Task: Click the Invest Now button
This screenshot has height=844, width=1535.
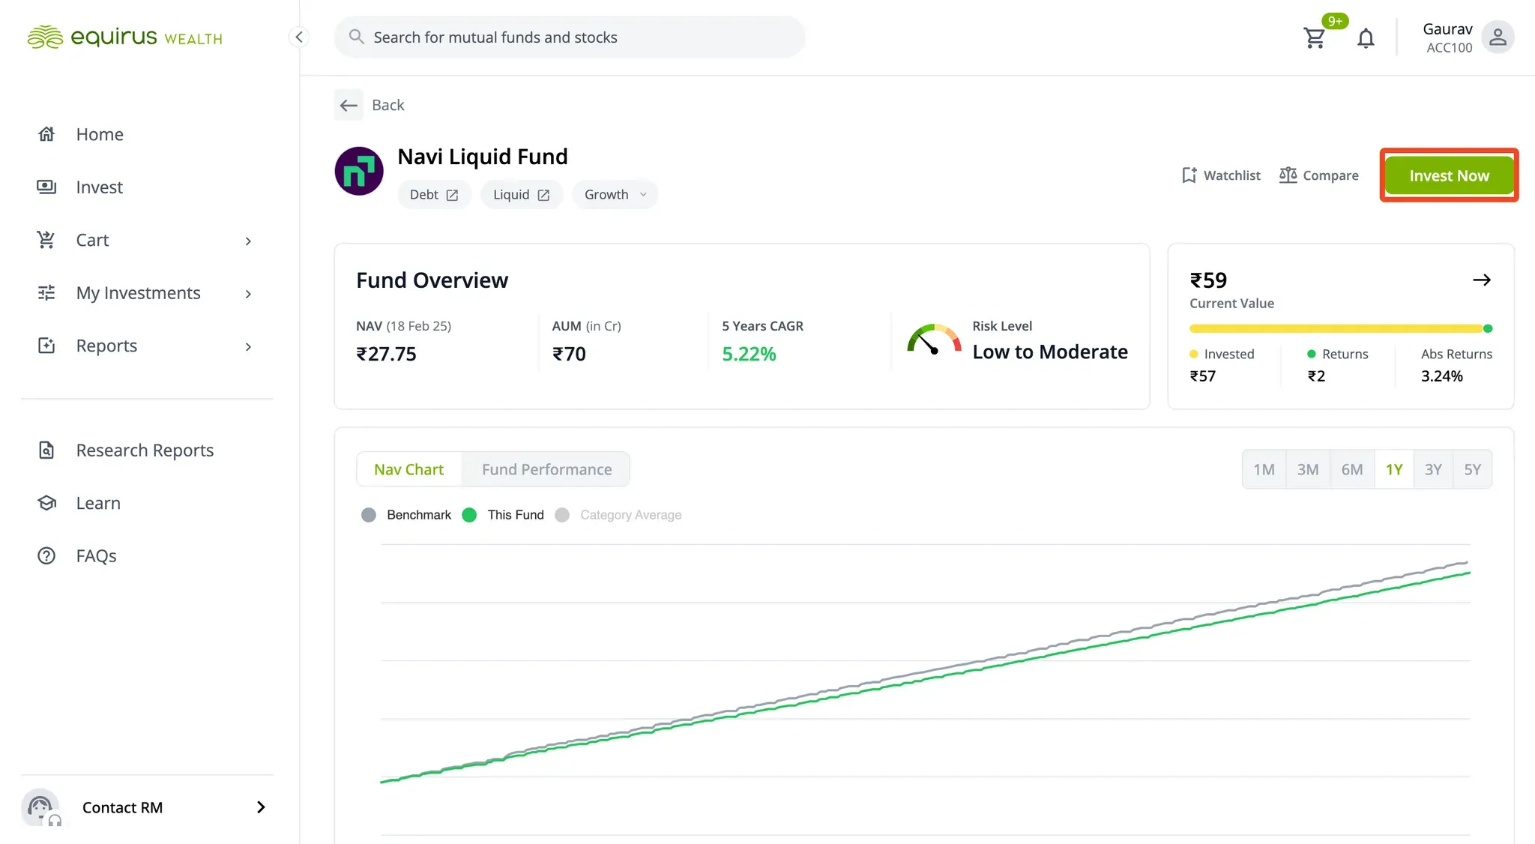Action: click(x=1449, y=175)
